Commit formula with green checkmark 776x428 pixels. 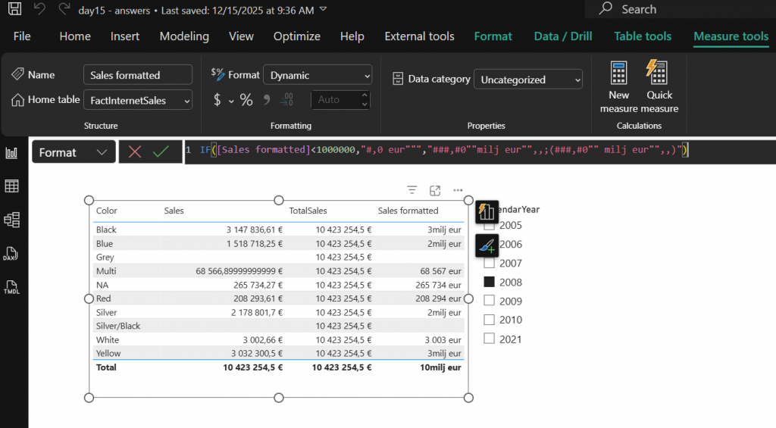click(x=161, y=152)
